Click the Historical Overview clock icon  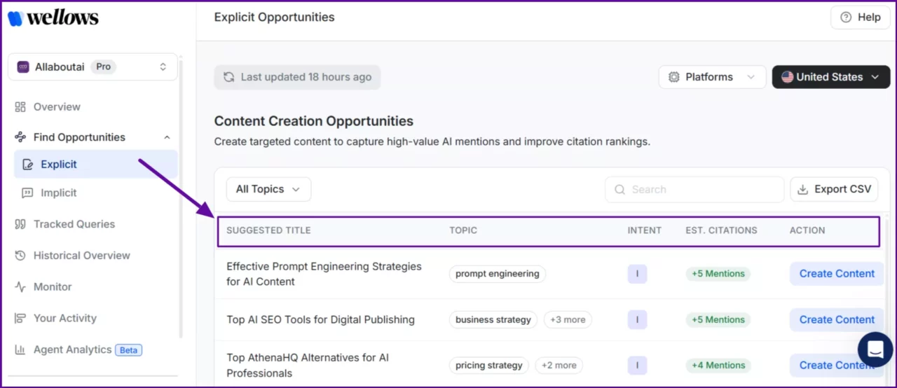(x=20, y=256)
